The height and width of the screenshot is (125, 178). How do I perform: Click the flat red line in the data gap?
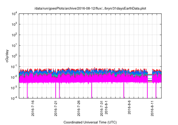pyautogui.click(x=150, y=74)
